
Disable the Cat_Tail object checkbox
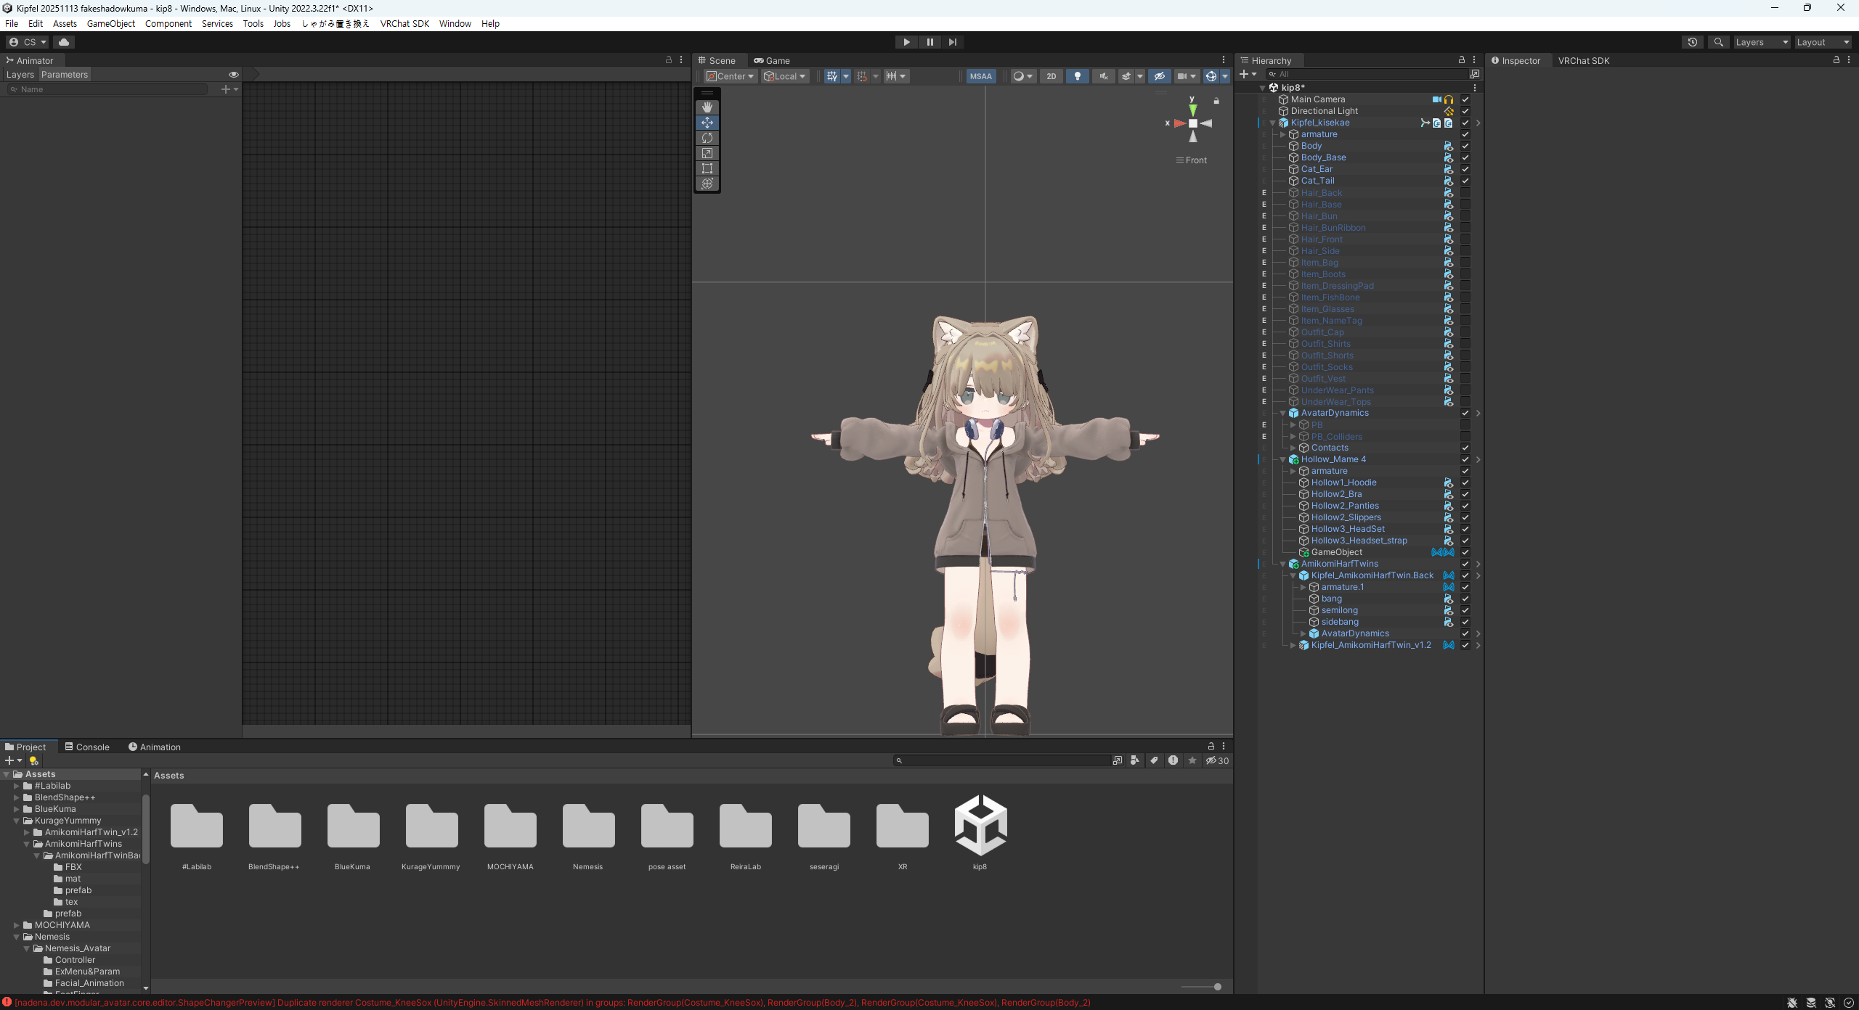tap(1465, 181)
